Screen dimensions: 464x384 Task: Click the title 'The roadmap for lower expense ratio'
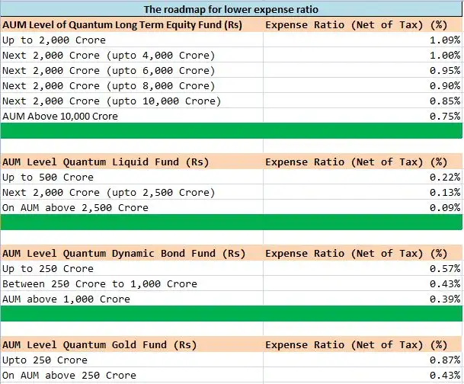pos(232,10)
